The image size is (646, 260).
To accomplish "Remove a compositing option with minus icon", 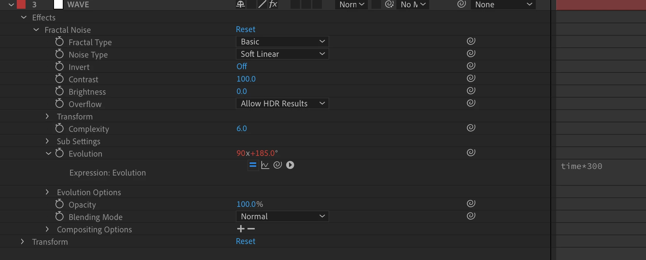I will (251, 229).
